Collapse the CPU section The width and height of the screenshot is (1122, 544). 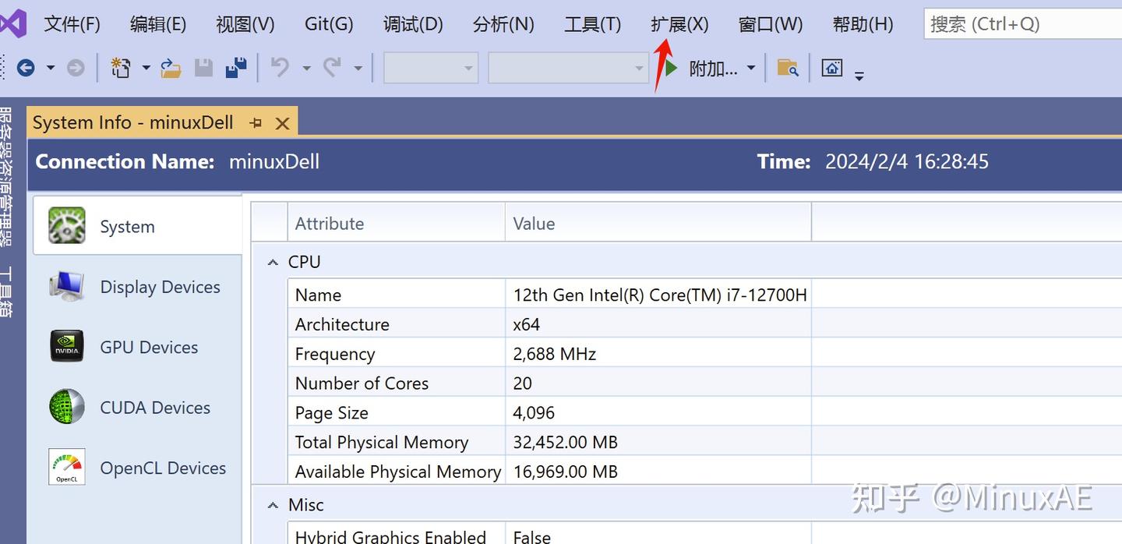[x=271, y=262]
